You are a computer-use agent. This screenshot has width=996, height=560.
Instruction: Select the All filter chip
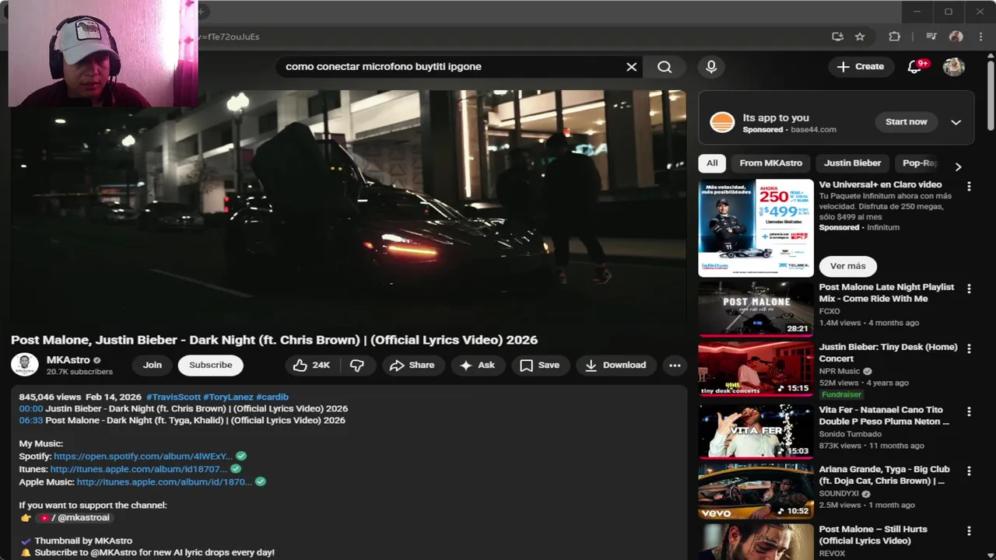712,163
